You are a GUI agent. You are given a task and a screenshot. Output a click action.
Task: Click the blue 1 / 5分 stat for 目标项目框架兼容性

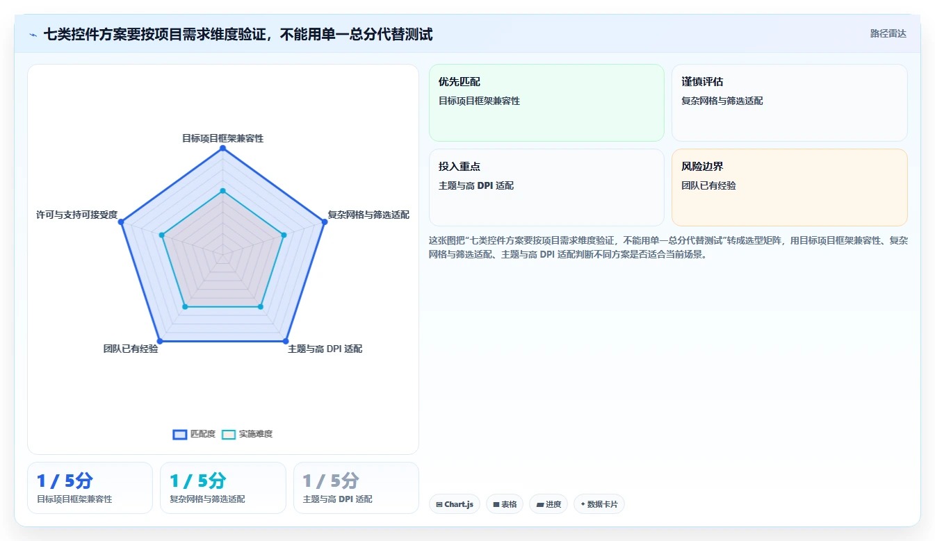coord(65,481)
